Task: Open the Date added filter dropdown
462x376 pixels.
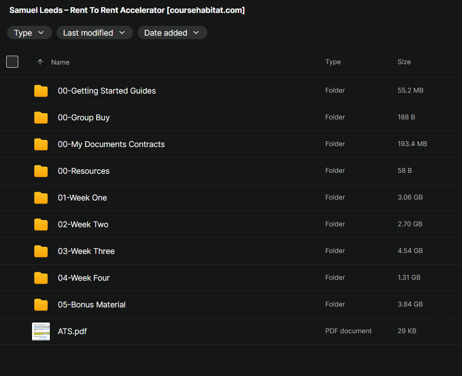Action: pos(172,33)
